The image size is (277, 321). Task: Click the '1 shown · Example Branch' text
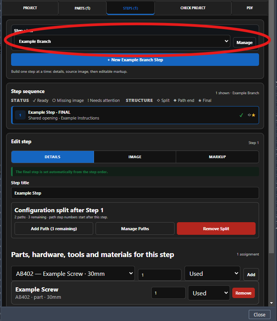(x=237, y=93)
